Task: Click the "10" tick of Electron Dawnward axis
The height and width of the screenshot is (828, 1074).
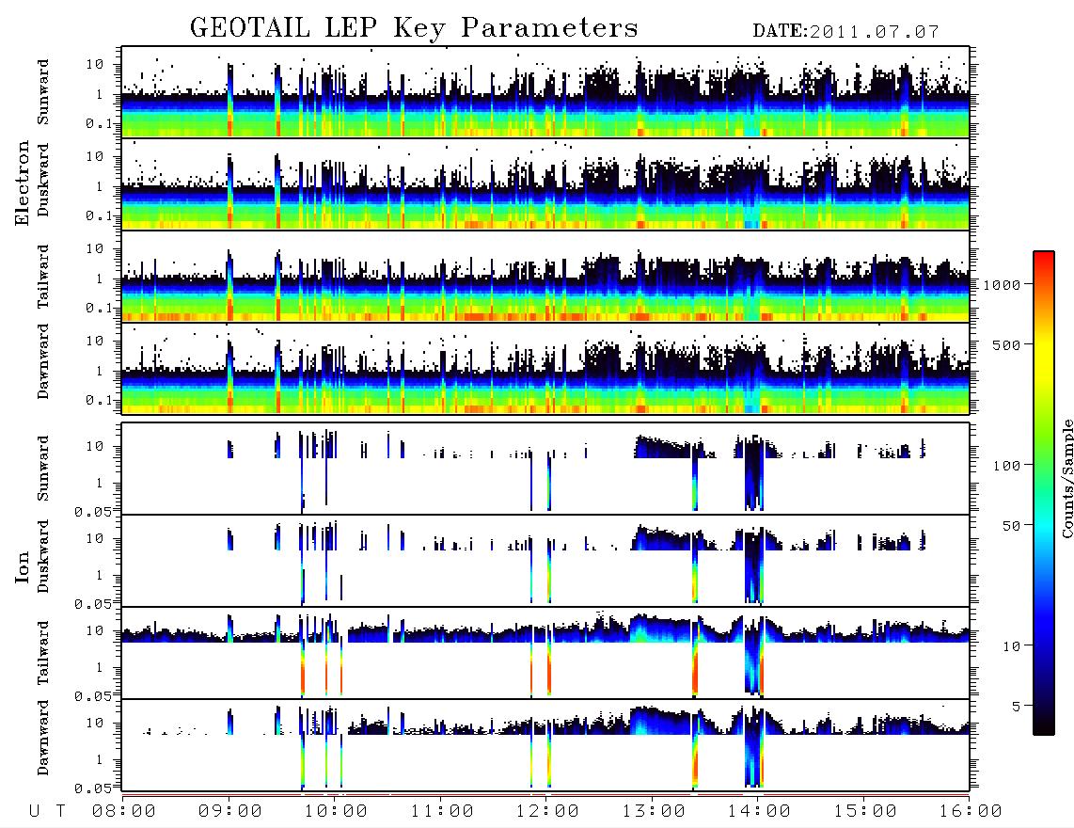Action: 95,341
